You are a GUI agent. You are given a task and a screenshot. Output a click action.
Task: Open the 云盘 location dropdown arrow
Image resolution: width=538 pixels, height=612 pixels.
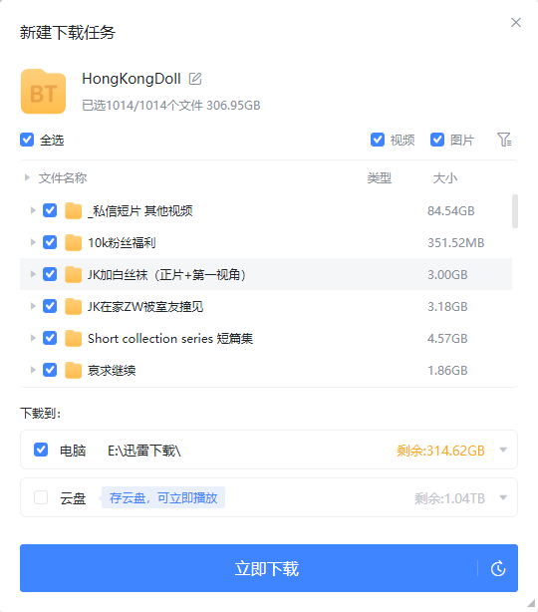pyautogui.click(x=503, y=497)
